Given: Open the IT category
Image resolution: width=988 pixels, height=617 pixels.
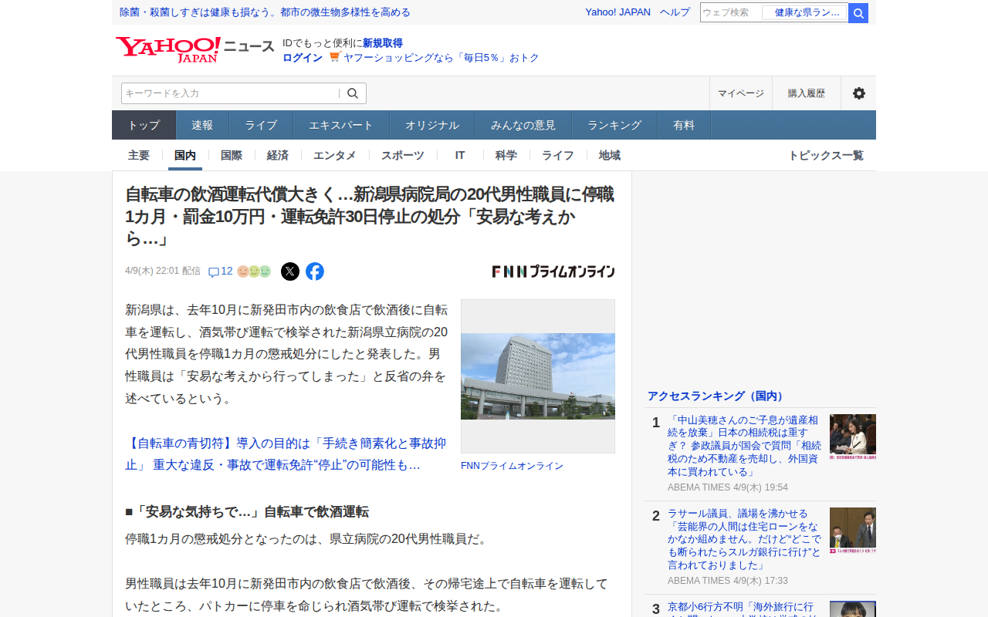Looking at the screenshot, I should point(460,155).
